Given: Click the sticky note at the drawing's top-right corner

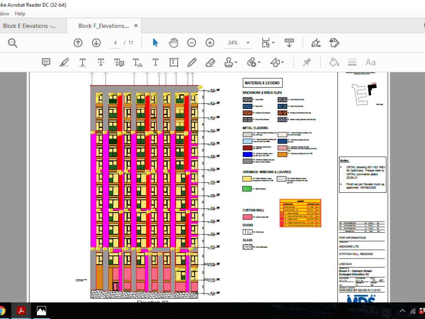Looking at the screenshot, I should (x=200, y=87).
